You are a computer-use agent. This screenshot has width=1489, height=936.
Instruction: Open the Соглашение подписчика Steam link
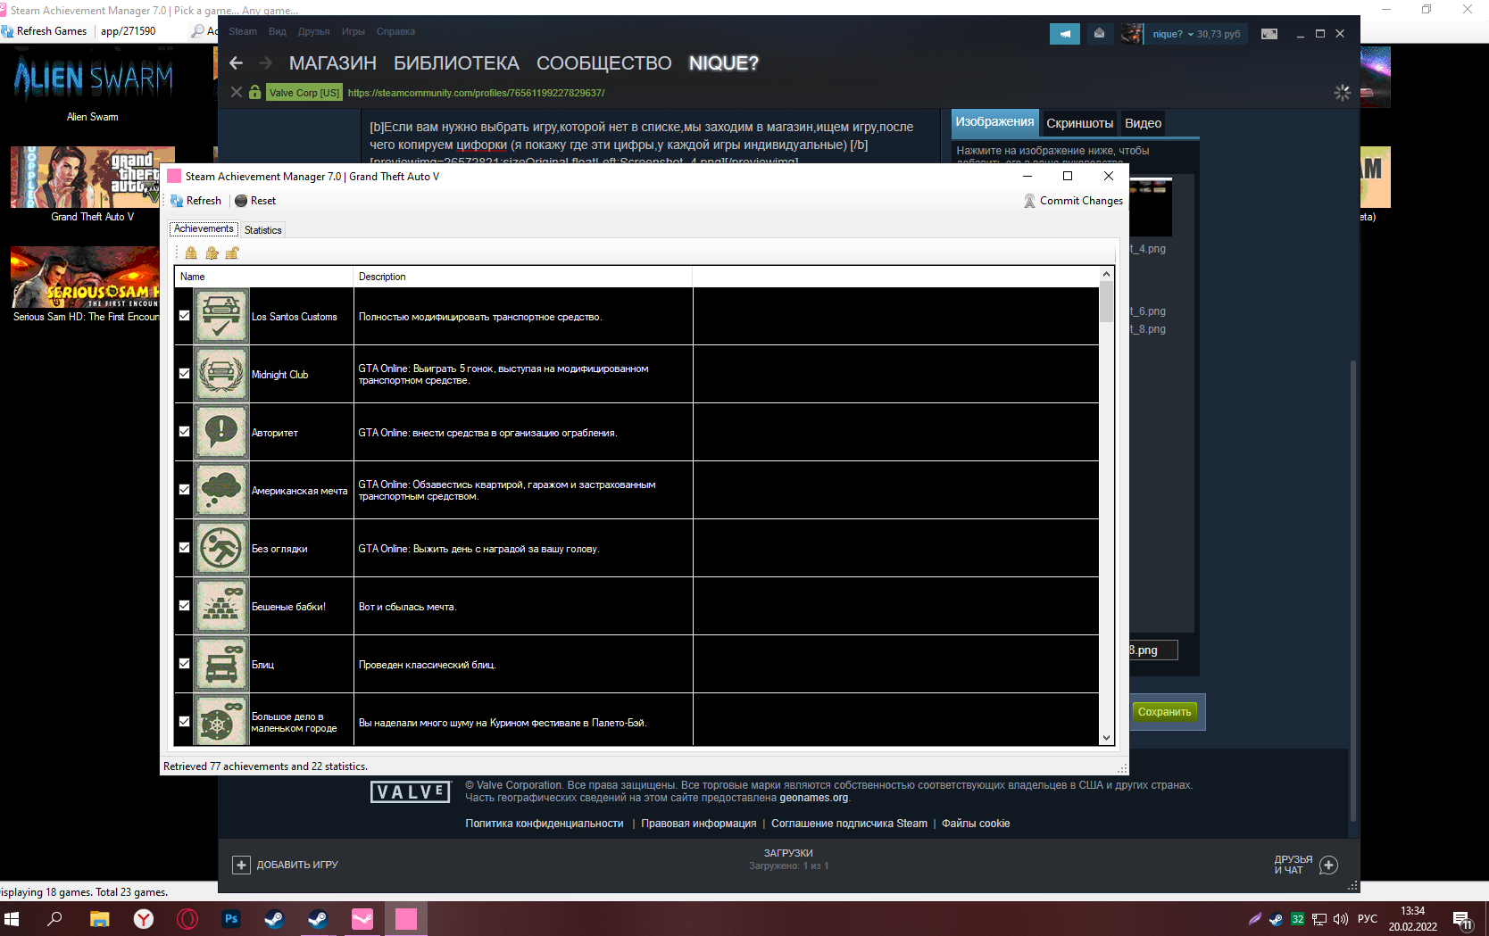tap(850, 824)
